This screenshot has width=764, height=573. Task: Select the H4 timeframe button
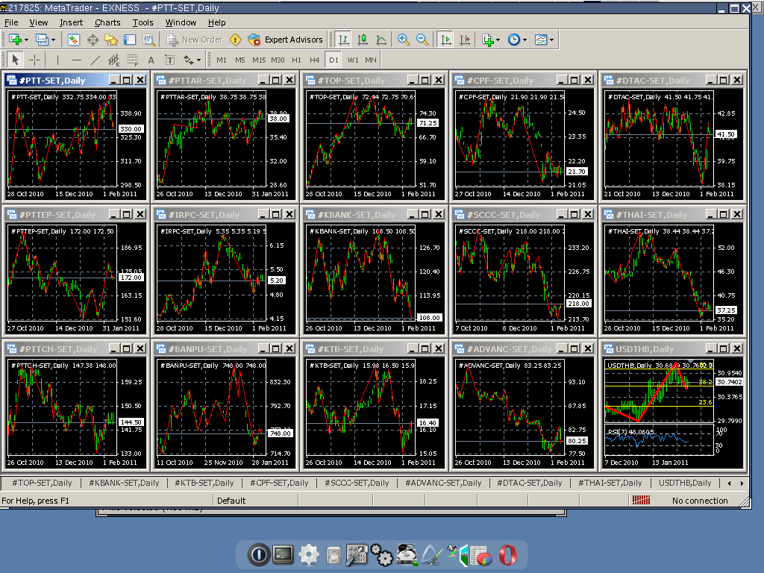314,60
